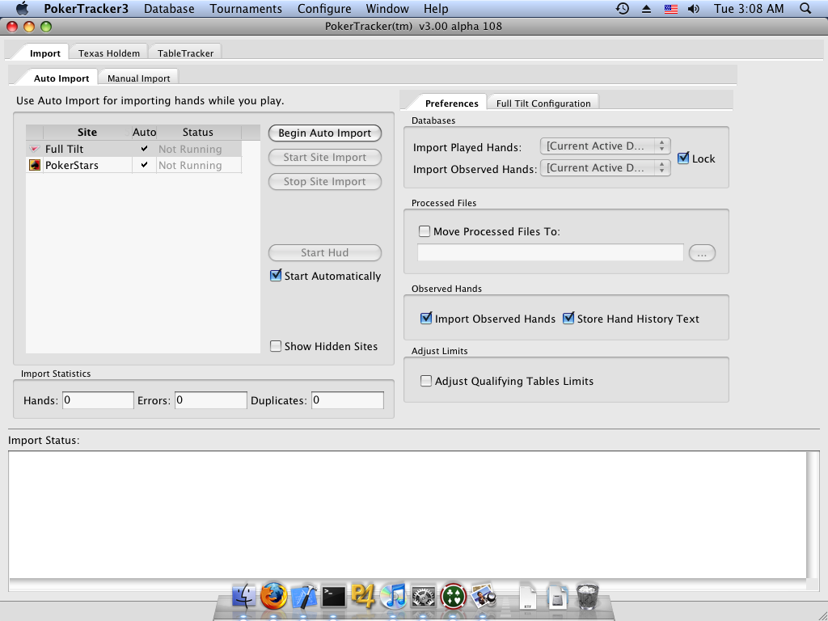Click the Site column header

[87, 132]
